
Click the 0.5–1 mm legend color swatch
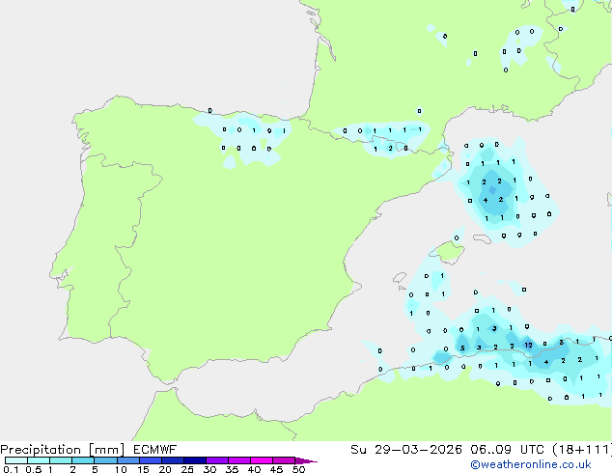[39, 460]
